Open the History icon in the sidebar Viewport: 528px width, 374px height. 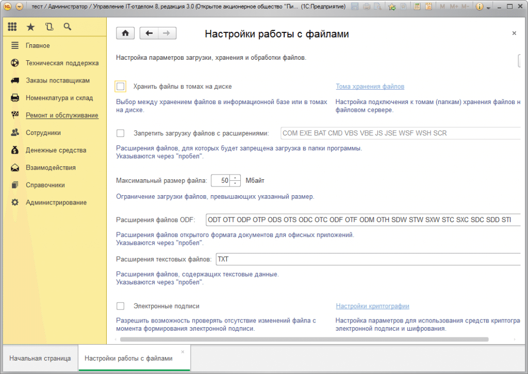49,27
